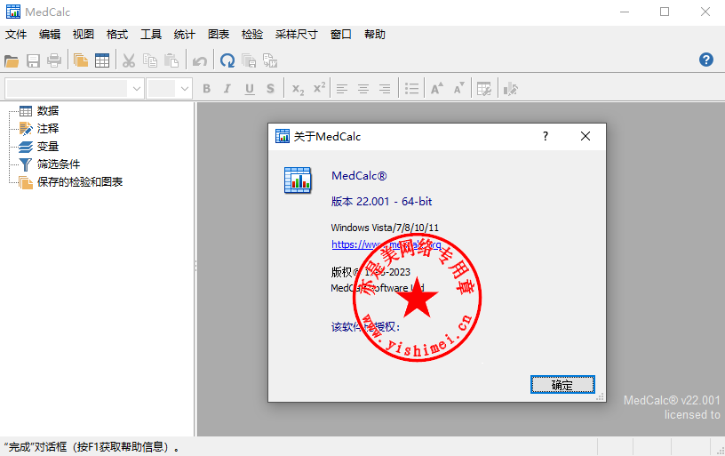Image resolution: width=725 pixels, height=456 pixels.
Task: Select 筛选条件 in the tree
Action: point(59,164)
